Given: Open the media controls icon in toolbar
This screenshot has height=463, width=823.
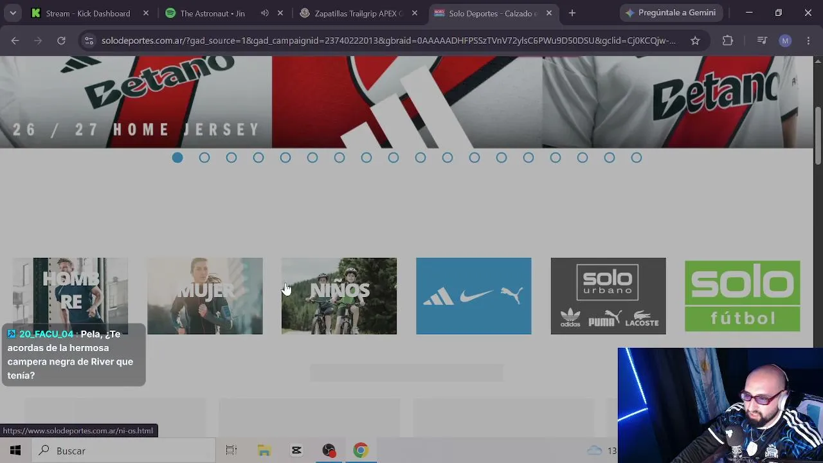Looking at the screenshot, I should (762, 41).
